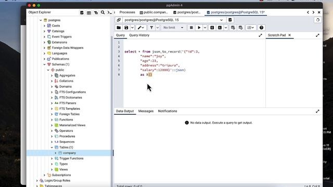Select the Materialized Views item

click(72, 125)
